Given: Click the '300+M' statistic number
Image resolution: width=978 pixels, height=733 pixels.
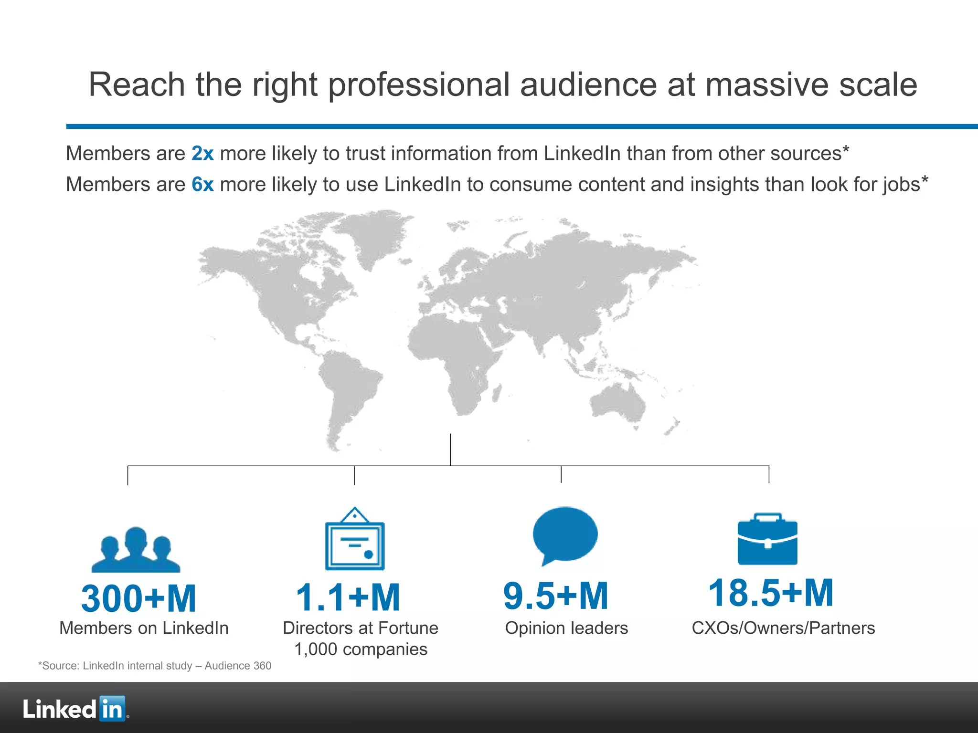Looking at the screenshot, I should 138,598.
